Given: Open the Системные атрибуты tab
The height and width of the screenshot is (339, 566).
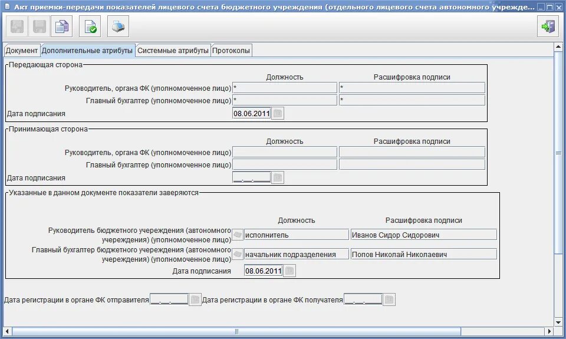Looking at the screenshot, I should (x=173, y=51).
